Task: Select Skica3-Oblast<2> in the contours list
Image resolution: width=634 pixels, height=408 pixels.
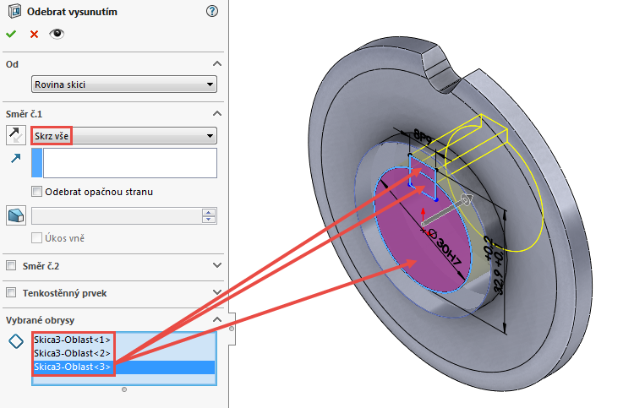Action: (124, 353)
